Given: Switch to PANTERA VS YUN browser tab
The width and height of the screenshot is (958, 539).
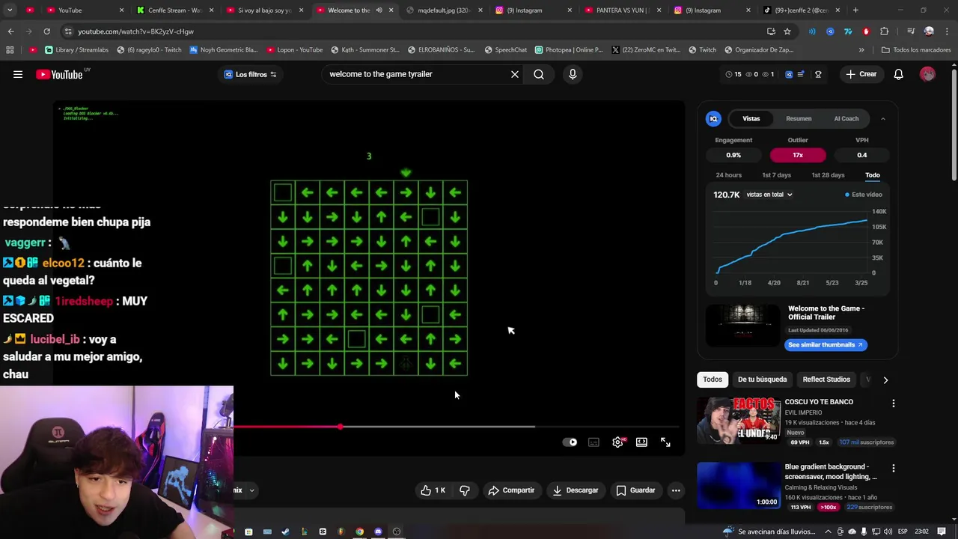Looking at the screenshot, I should pyautogui.click(x=623, y=10).
